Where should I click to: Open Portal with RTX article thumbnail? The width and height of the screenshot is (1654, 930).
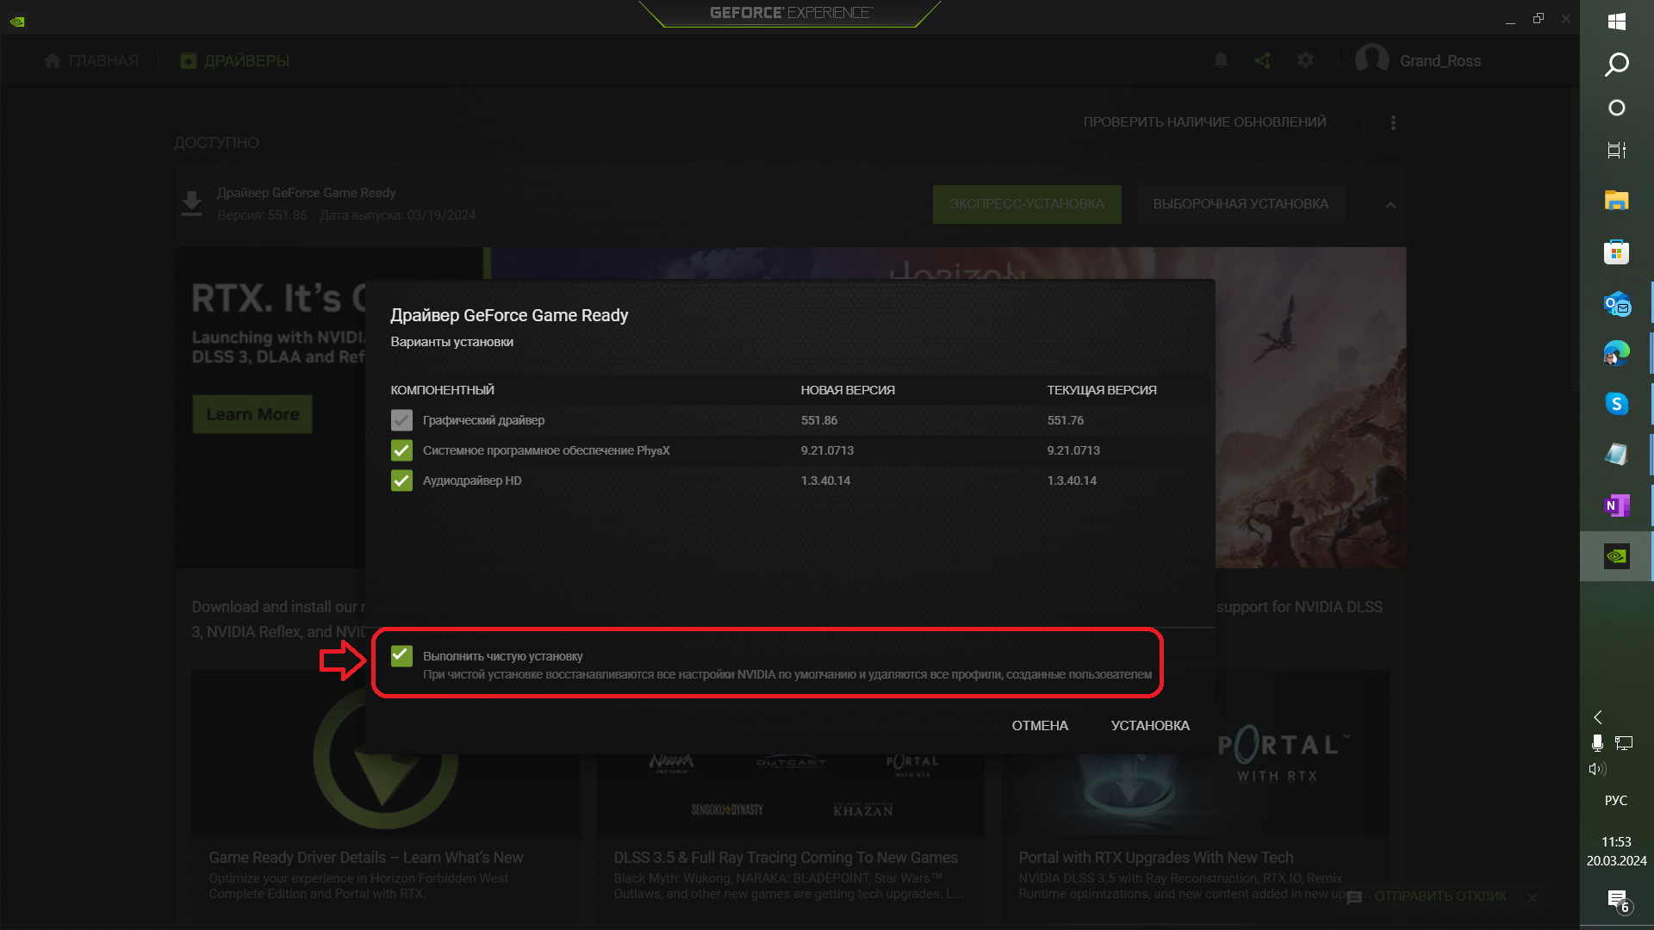pos(1195,794)
